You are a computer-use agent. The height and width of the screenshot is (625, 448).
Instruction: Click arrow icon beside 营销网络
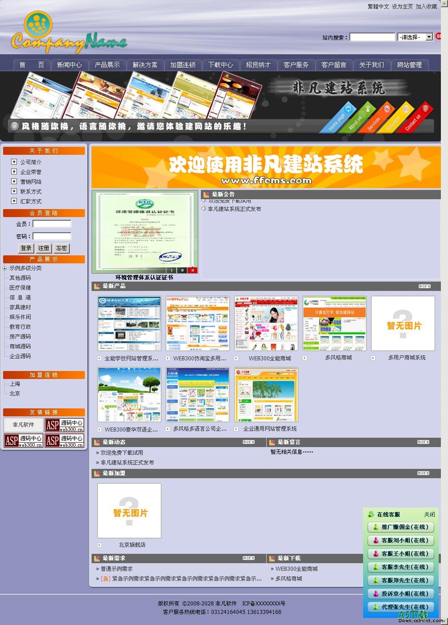[14, 181]
